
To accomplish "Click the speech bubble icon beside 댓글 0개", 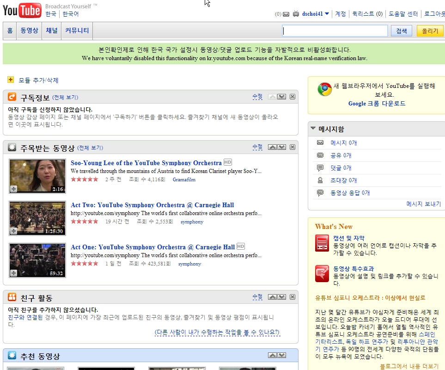I will [x=320, y=167].
